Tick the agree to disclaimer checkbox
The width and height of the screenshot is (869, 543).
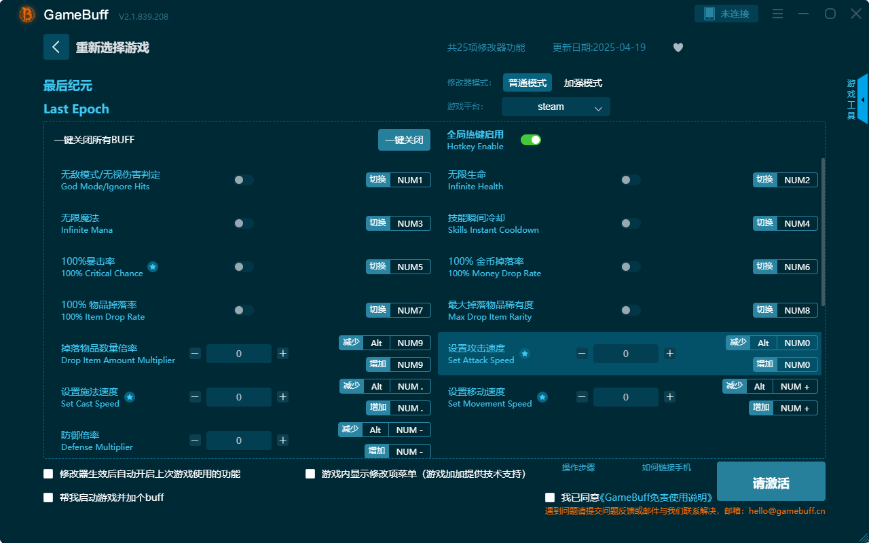550,498
